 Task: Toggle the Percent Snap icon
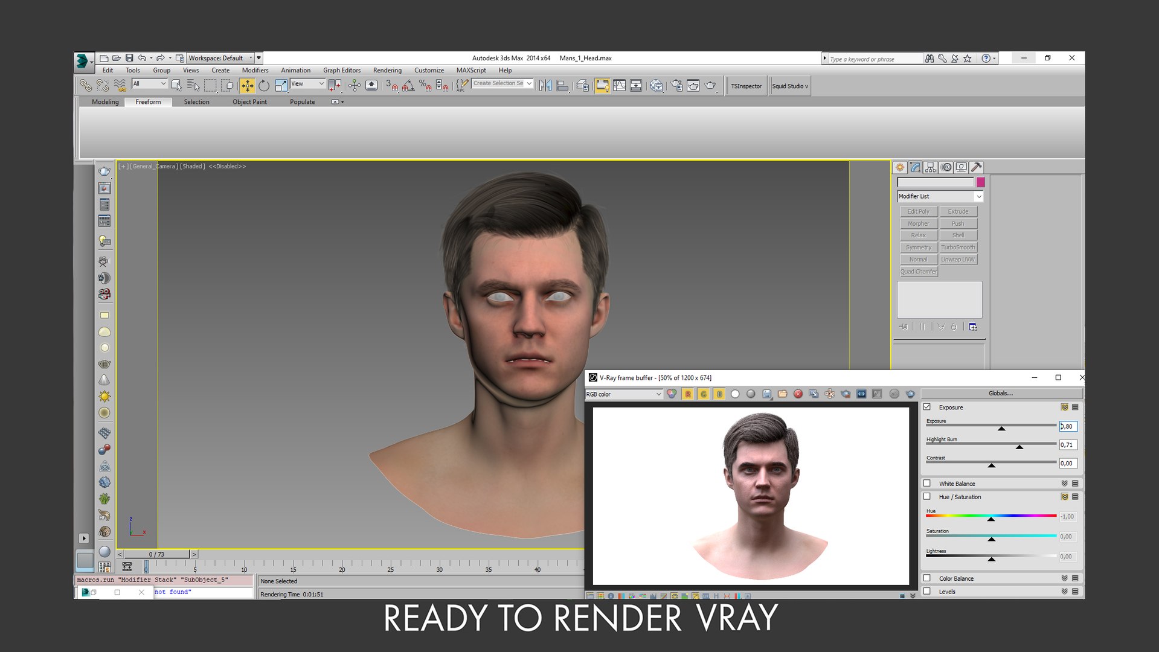pyautogui.click(x=425, y=86)
